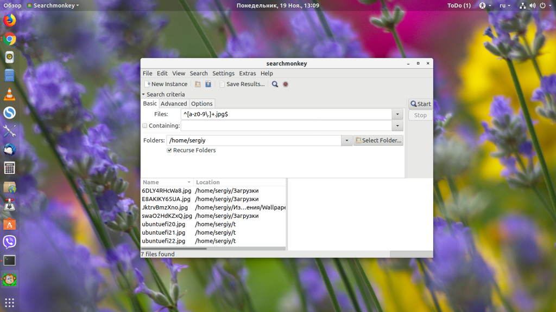The image size is (556, 312).
Task: Click the New Instance toolbar button
Action: click(x=166, y=84)
